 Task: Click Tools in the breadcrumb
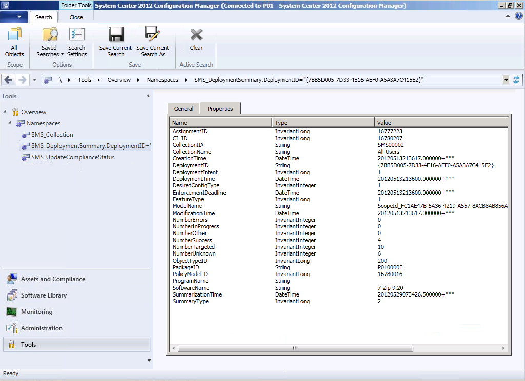pyautogui.click(x=85, y=80)
